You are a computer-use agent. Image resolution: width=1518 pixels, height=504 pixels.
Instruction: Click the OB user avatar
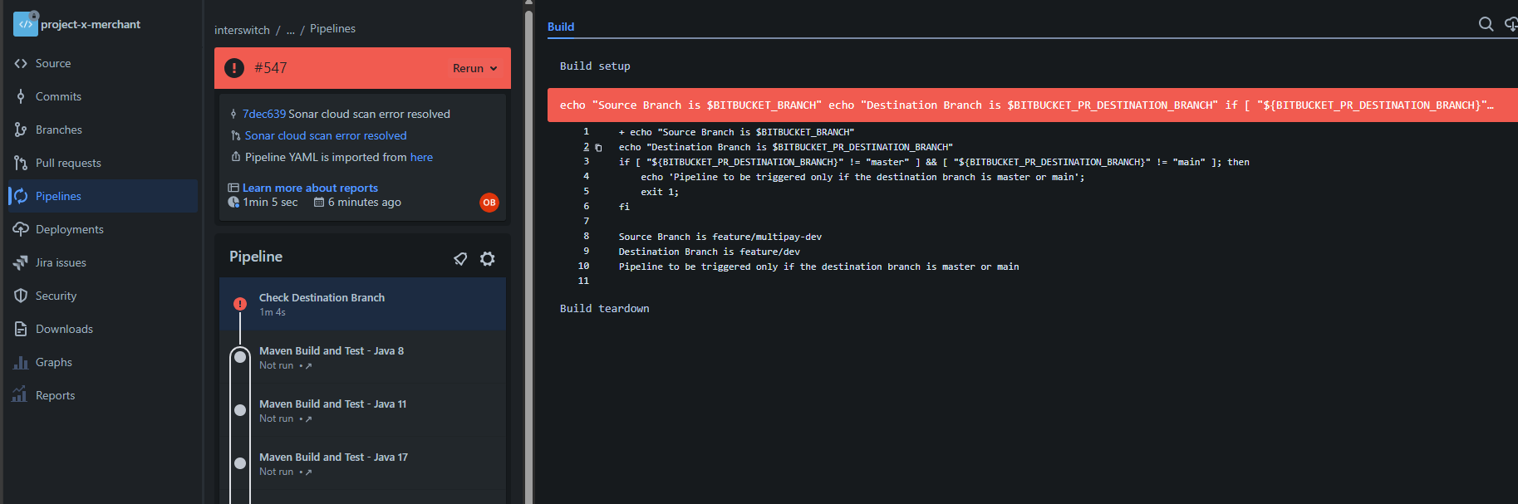[489, 203]
